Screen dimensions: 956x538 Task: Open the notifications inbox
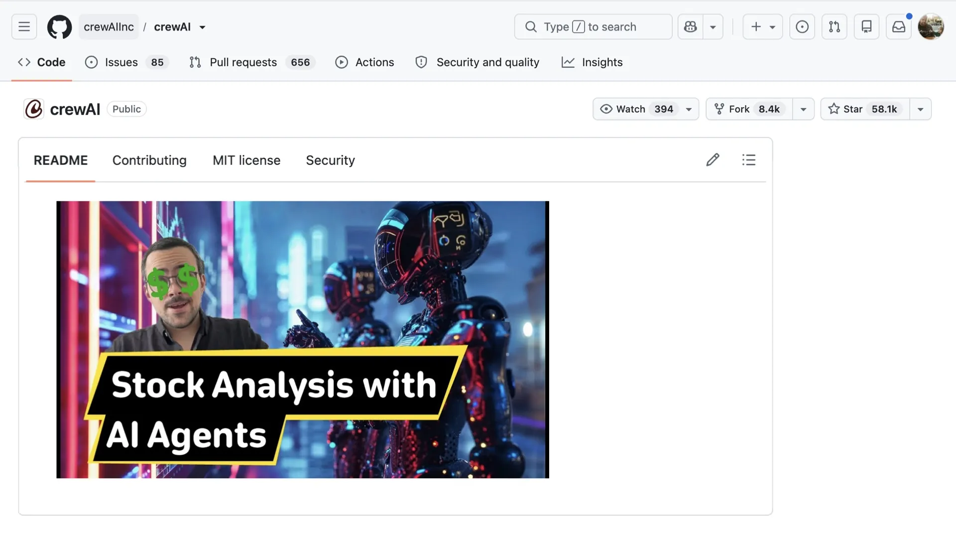tap(899, 27)
